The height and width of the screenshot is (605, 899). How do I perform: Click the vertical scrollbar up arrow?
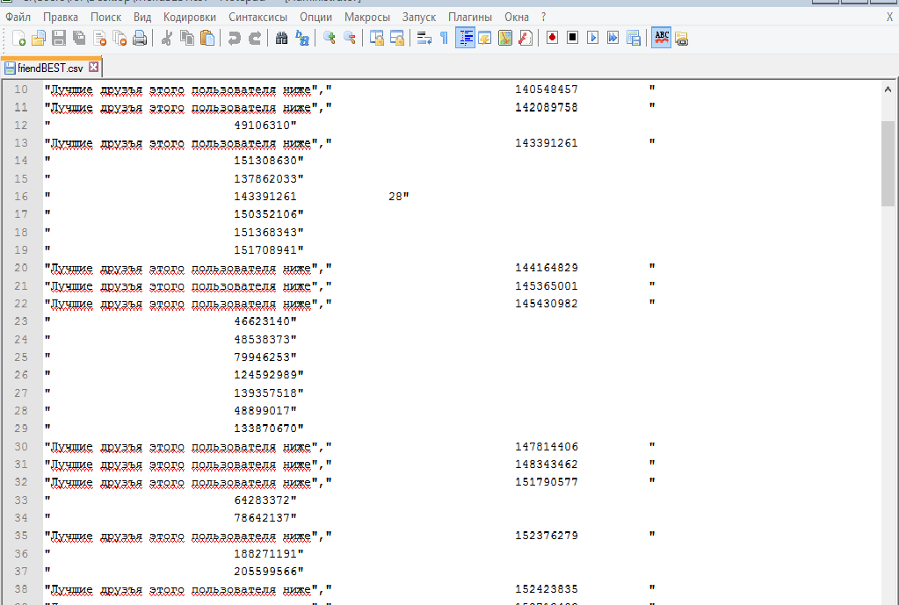pos(888,90)
